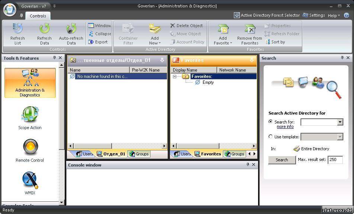Select Administration & Diagnostics tool
Viewport: 354px width, 214px height.
30,83
